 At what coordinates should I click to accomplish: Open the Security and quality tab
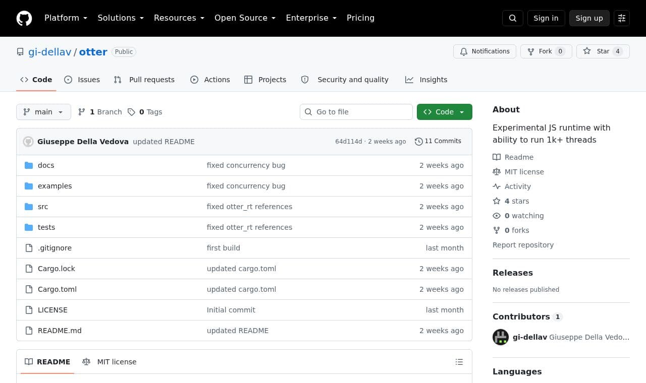click(x=345, y=80)
